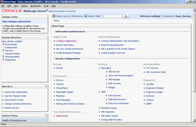
Task: Click the magnifying glass search button
Action: click(x=126, y=16)
